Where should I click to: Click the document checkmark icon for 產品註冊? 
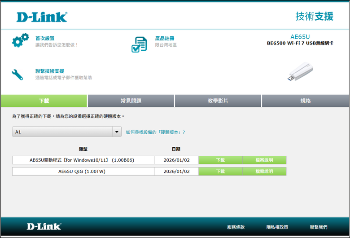pos(139,44)
